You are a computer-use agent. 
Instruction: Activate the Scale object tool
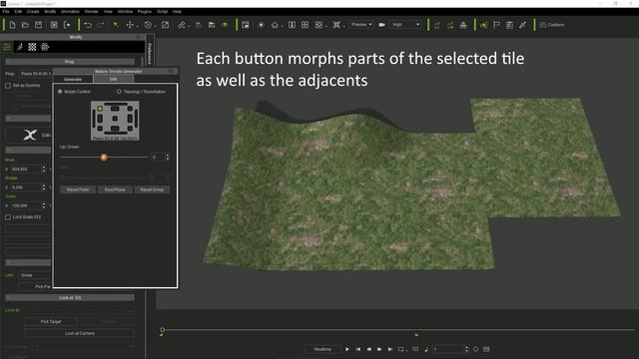click(165, 25)
